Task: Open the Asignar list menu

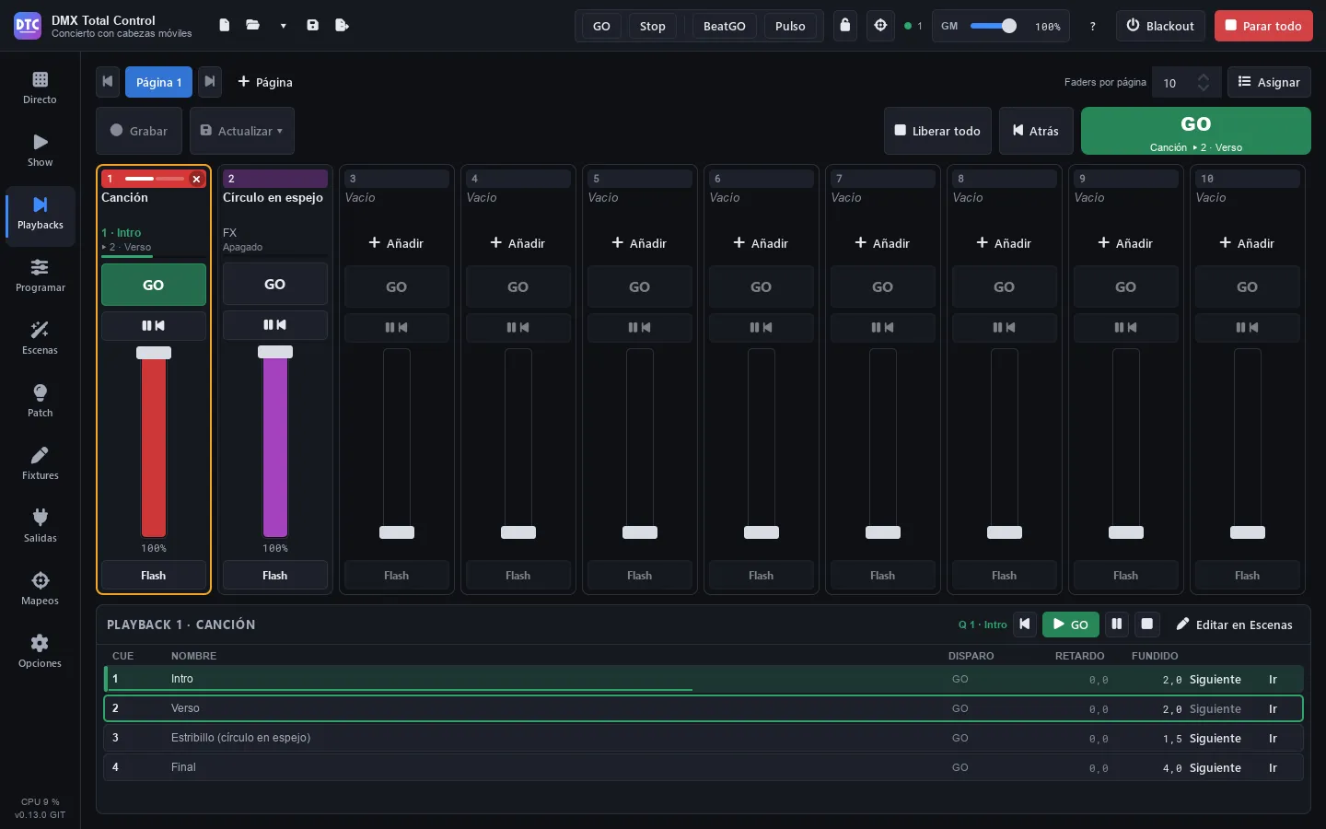Action: pyautogui.click(x=1269, y=82)
